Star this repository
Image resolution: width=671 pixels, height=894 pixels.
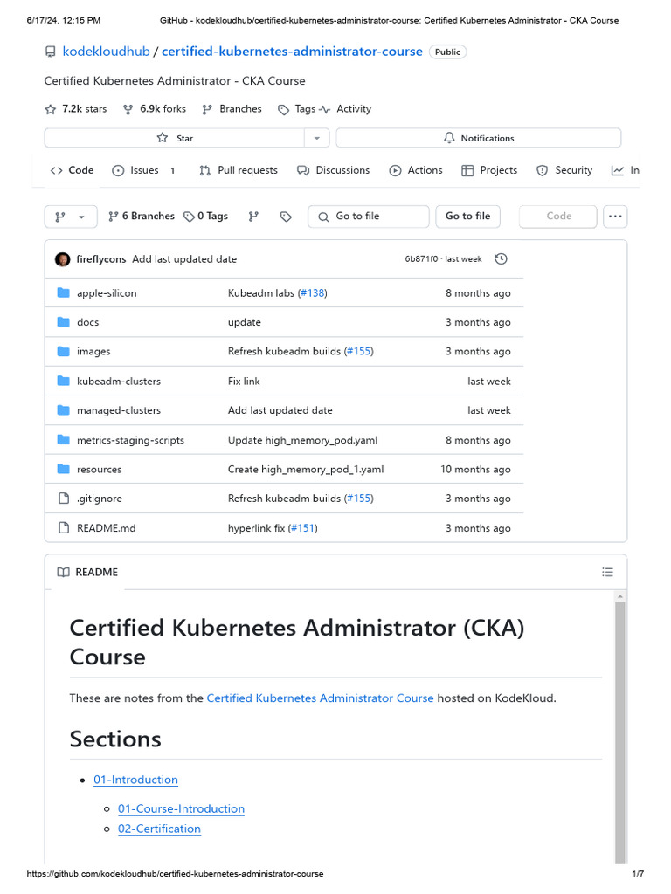(x=175, y=138)
